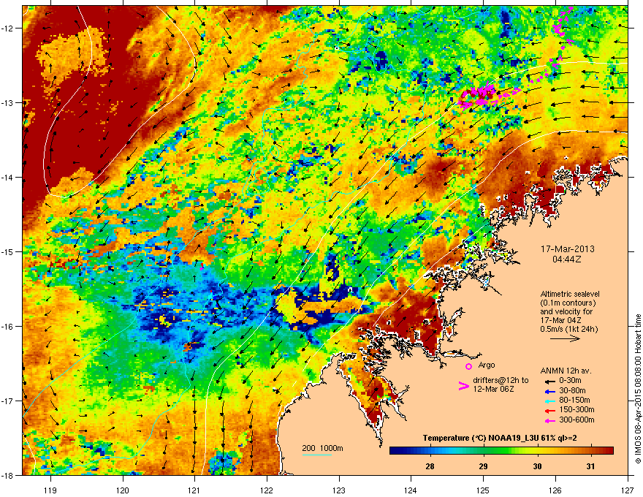This screenshot has width=643, height=497.
Task: Click the longitude axis label 121
Action: [194, 490]
